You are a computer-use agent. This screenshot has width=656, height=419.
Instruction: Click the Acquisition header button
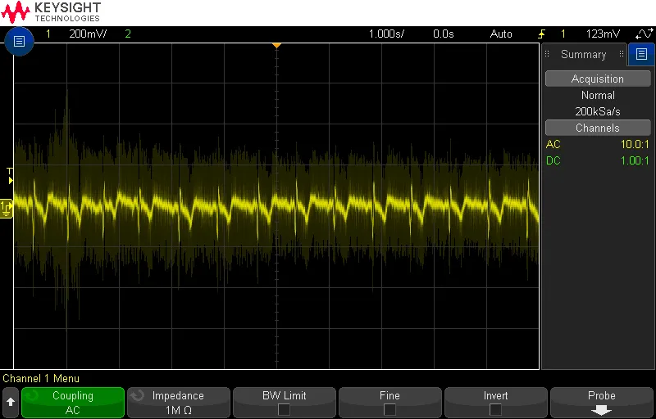click(x=598, y=79)
